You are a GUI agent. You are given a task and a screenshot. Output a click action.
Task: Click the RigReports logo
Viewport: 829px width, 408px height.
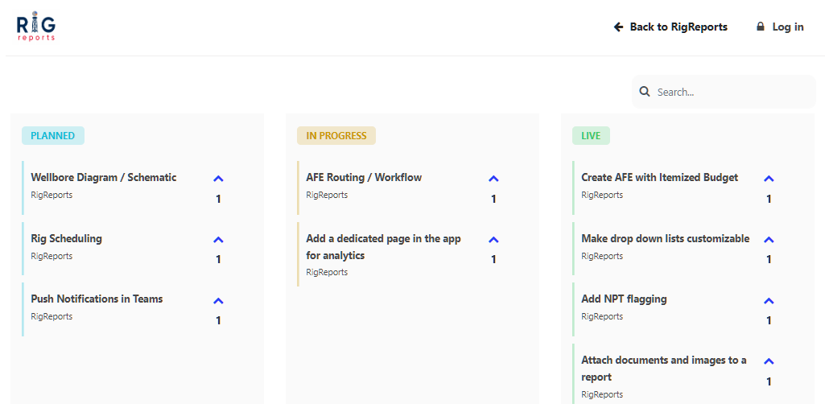pos(36,27)
